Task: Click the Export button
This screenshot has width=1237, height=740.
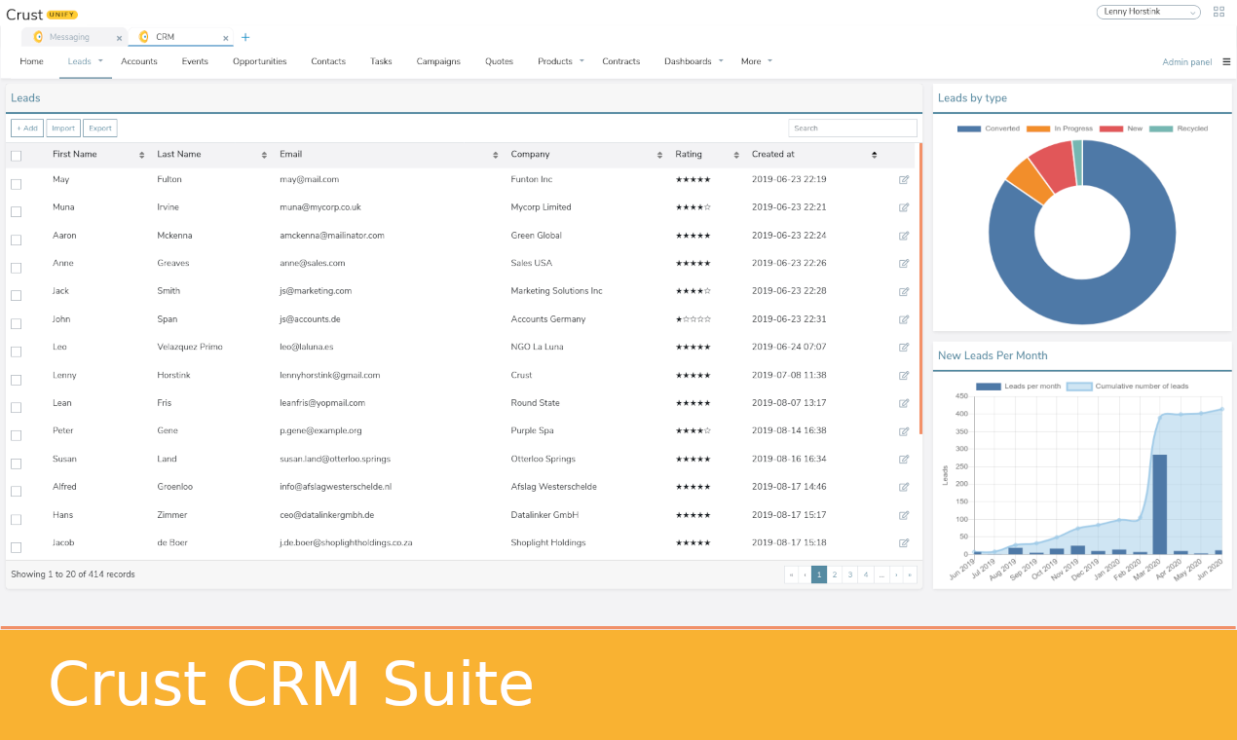Action: 99,128
